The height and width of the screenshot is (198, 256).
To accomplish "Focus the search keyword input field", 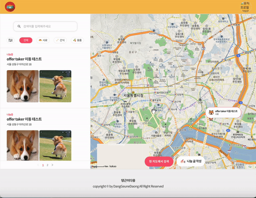I will coord(45,26).
